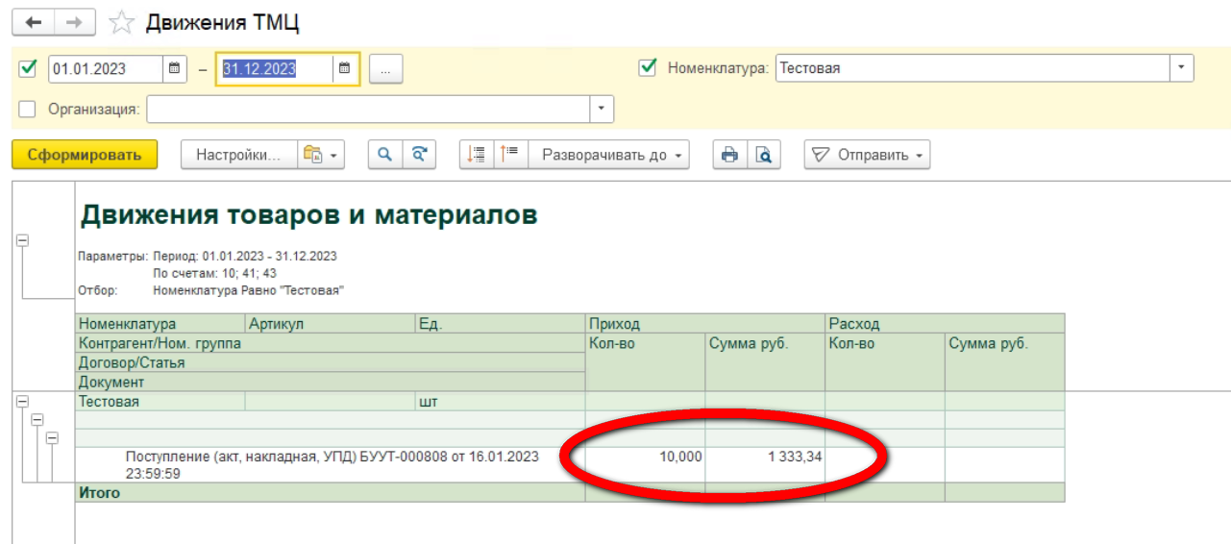Collapse the second-level group under Тестовая
Image resolution: width=1231 pixels, height=544 pixels.
pos(37,420)
